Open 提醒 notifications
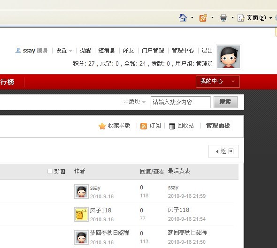Viewport: 277px width, 248px height. click(85, 51)
